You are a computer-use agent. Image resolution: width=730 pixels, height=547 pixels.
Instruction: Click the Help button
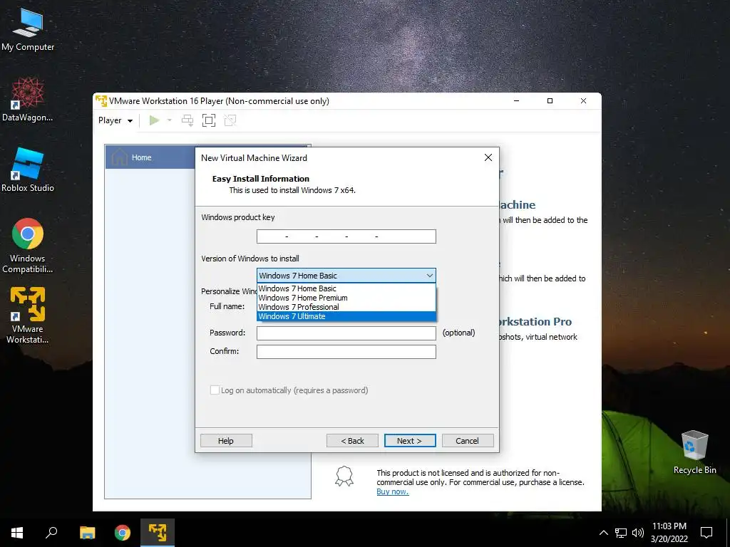click(x=226, y=440)
